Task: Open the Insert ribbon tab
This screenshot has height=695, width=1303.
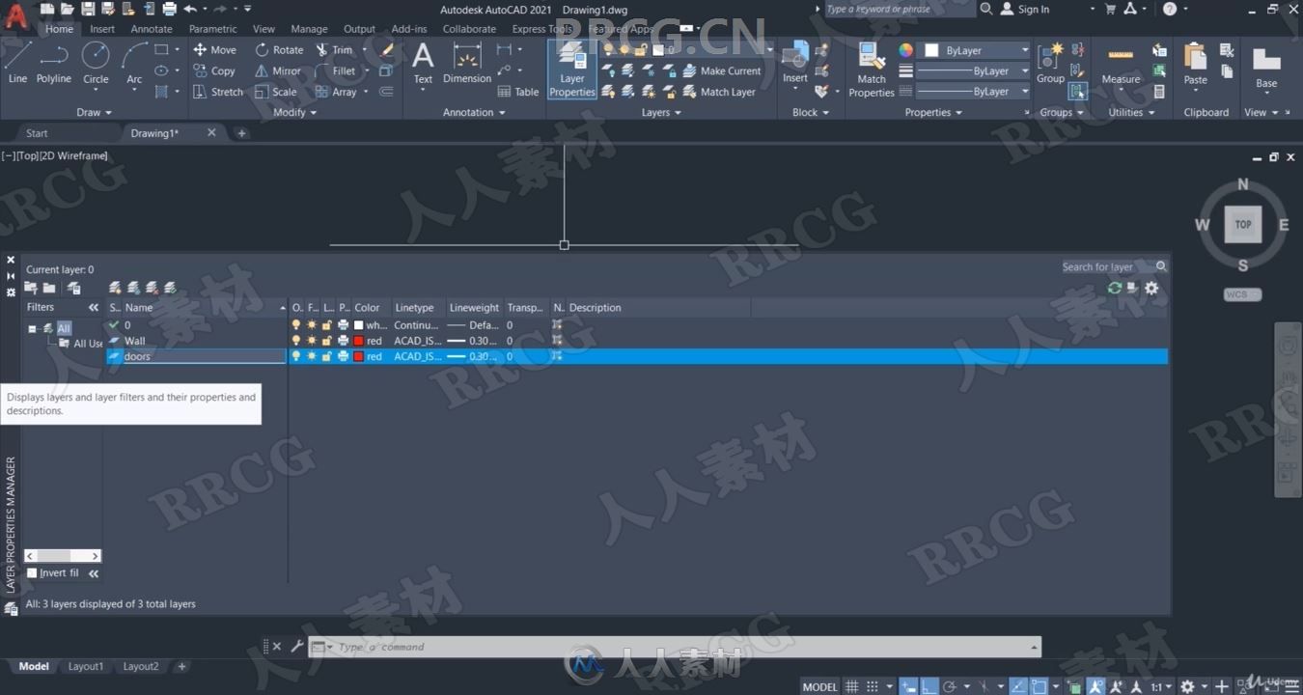Action: (x=102, y=29)
